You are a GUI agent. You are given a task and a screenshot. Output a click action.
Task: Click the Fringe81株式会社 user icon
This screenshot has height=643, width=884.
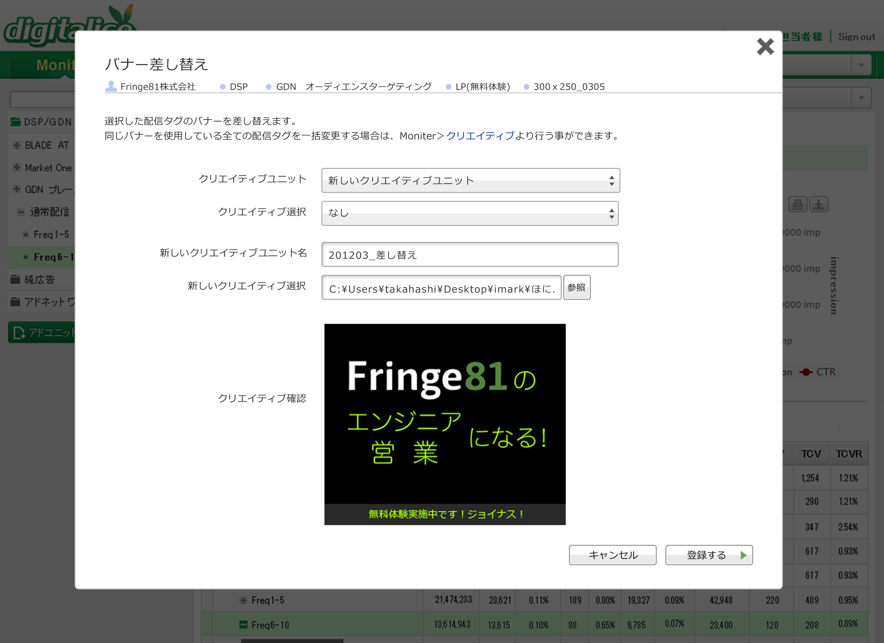click(x=111, y=86)
